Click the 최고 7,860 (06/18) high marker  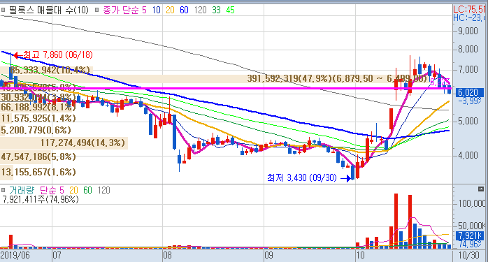53,55
